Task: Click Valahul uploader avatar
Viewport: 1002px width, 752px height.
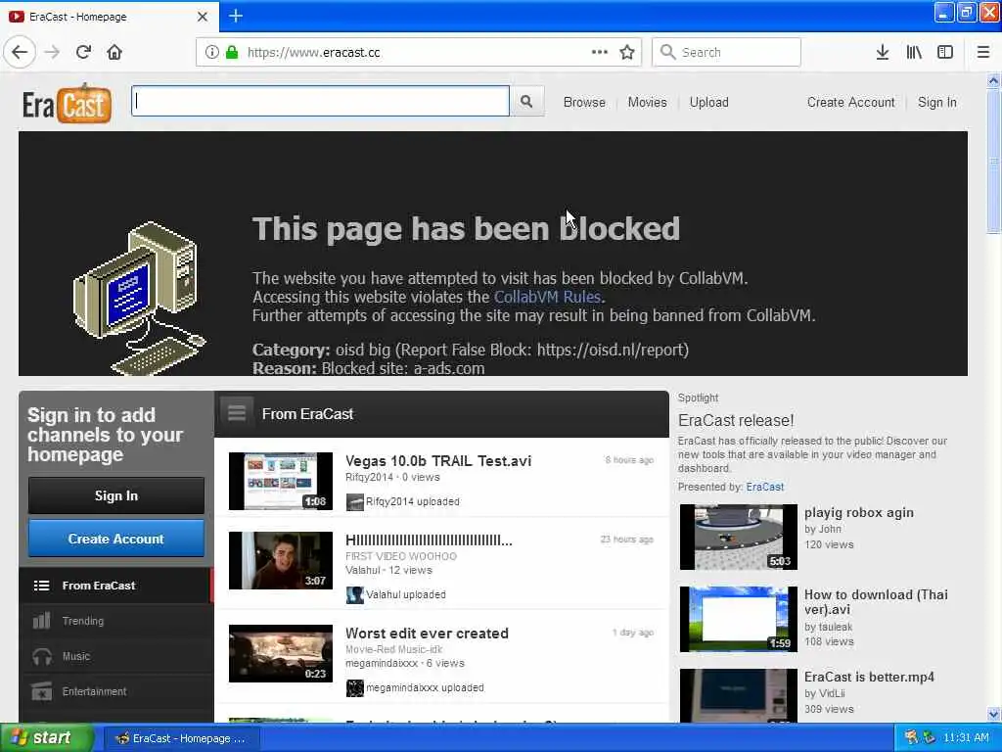Action: tap(354, 594)
